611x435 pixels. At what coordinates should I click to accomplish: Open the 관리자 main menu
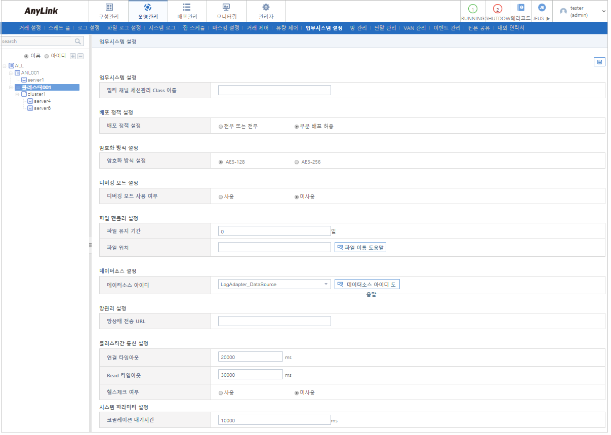pos(266,11)
